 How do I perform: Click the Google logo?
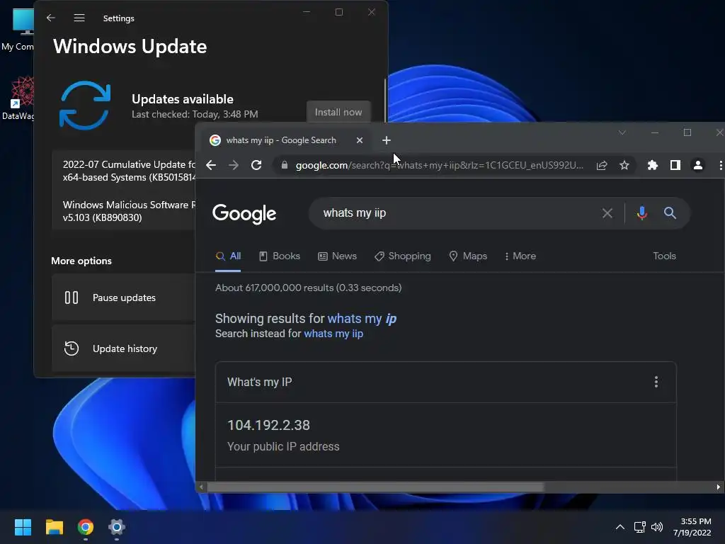click(244, 214)
